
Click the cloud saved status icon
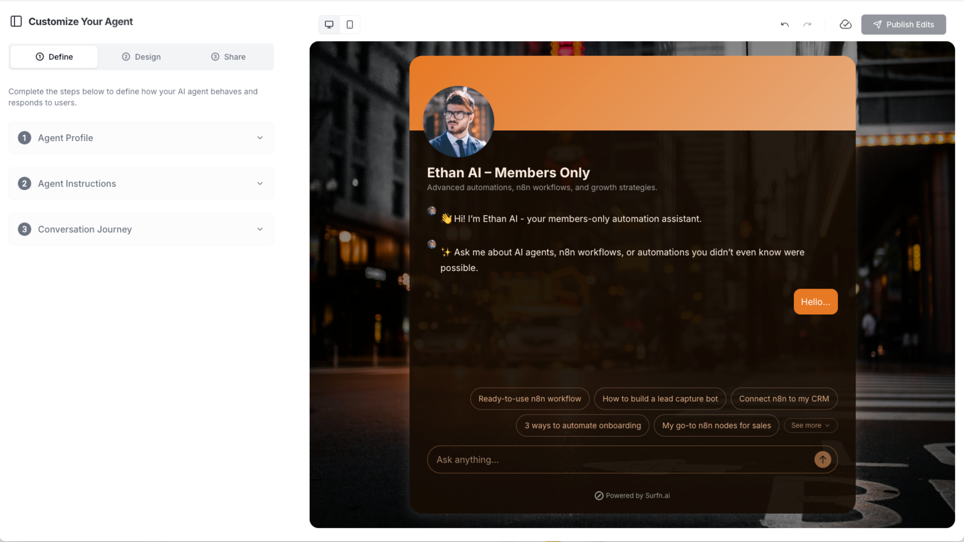pyautogui.click(x=846, y=24)
